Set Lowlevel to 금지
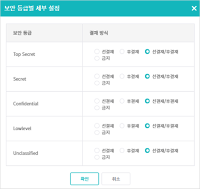This screenshot has height=189, width=200. [97, 133]
